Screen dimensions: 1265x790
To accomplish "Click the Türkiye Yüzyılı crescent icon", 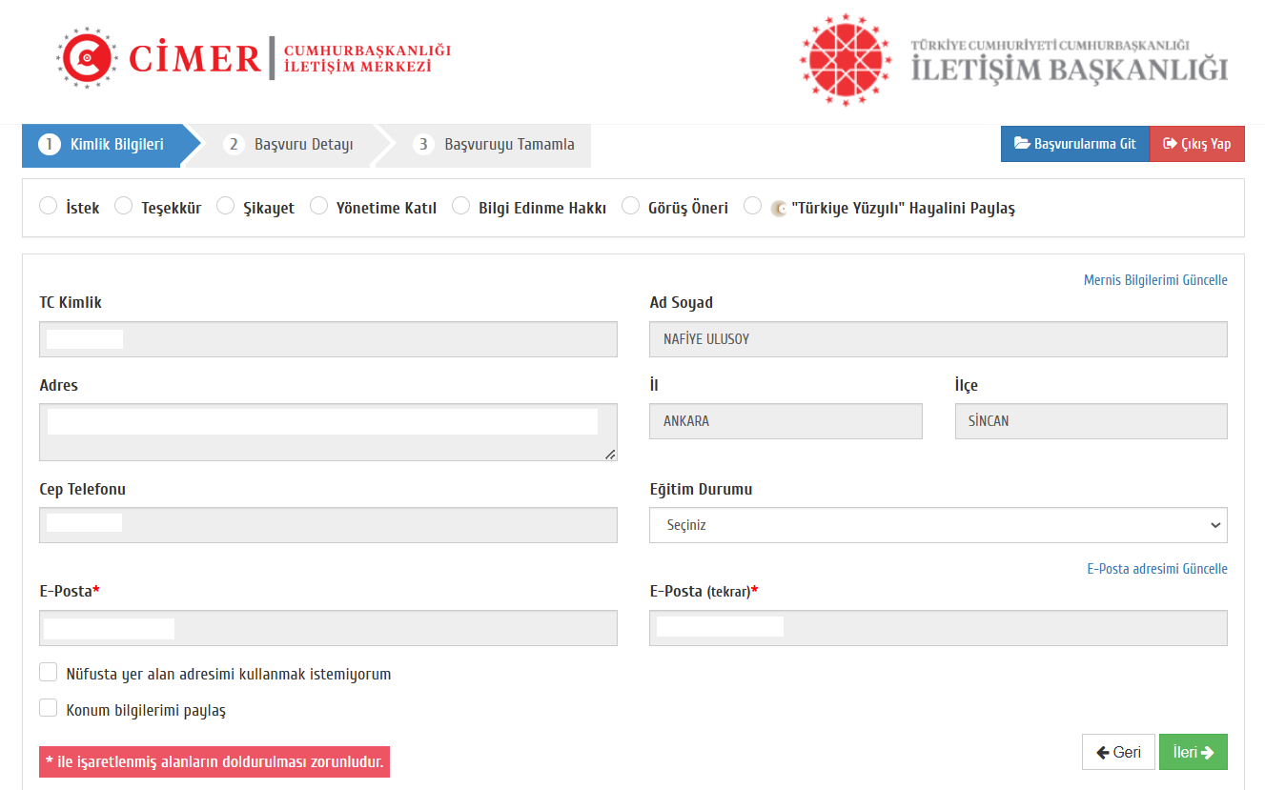I will coord(779,208).
